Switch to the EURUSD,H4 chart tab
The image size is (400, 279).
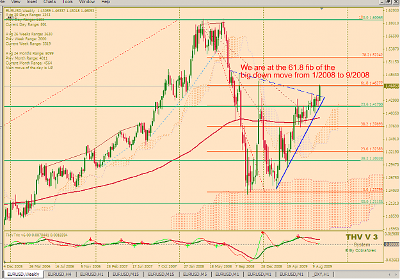tap(60, 274)
